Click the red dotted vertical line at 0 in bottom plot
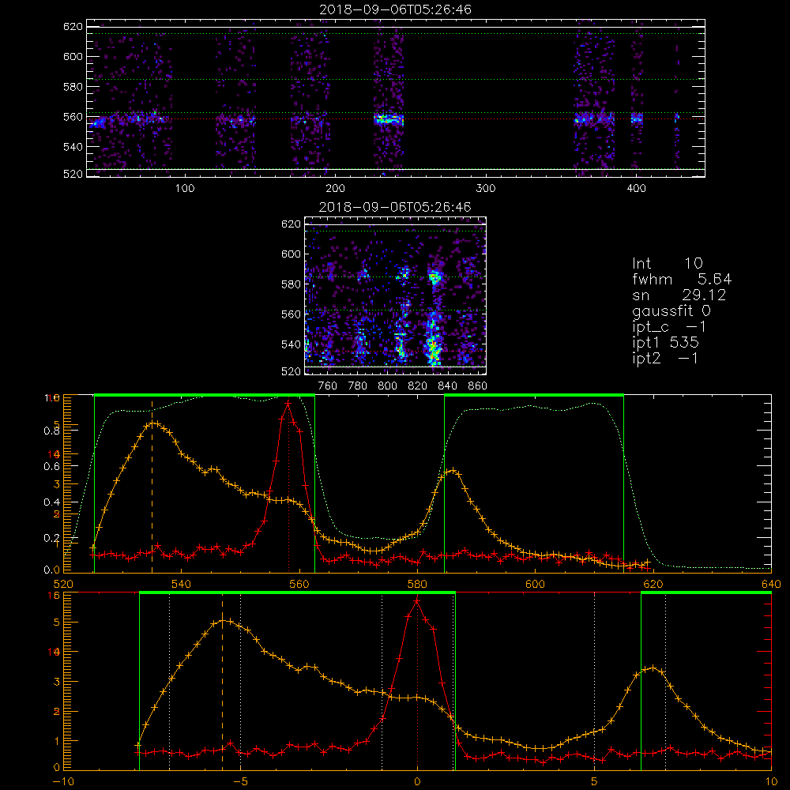The height and width of the screenshot is (790, 790). 417,685
